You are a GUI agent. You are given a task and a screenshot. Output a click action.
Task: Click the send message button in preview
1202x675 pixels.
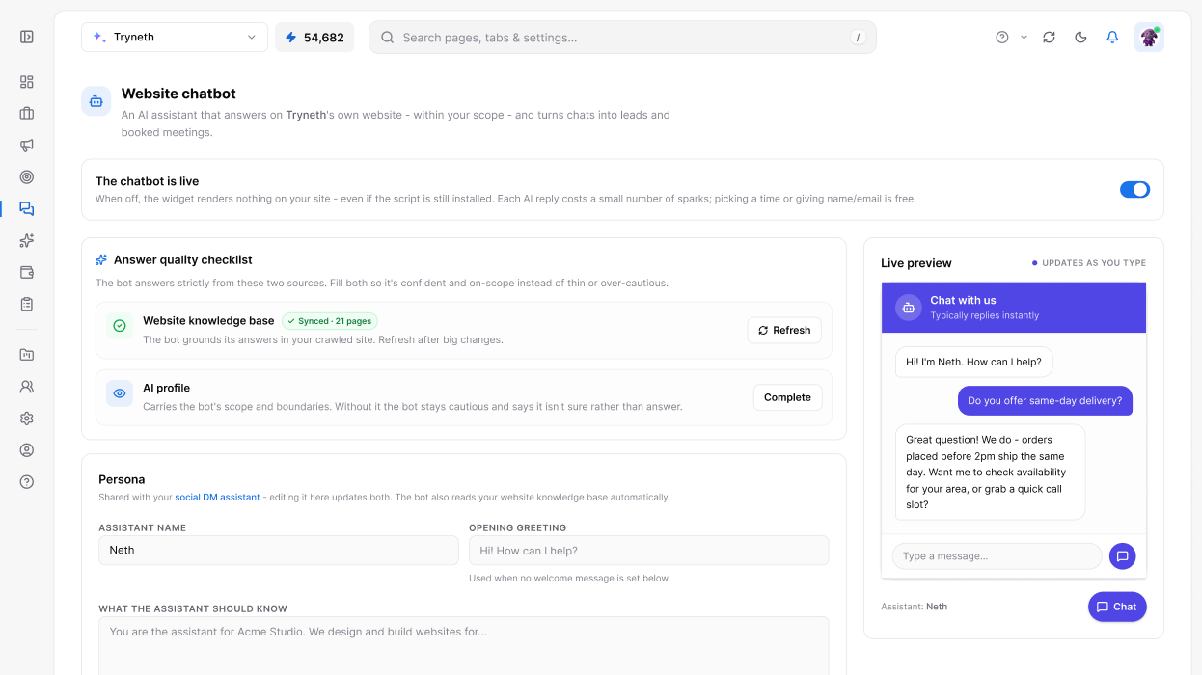coord(1122,556)
